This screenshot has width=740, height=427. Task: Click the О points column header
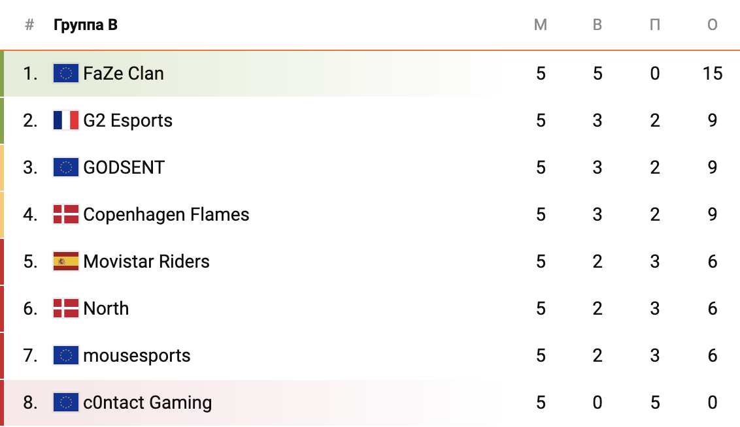pos(713,25)
